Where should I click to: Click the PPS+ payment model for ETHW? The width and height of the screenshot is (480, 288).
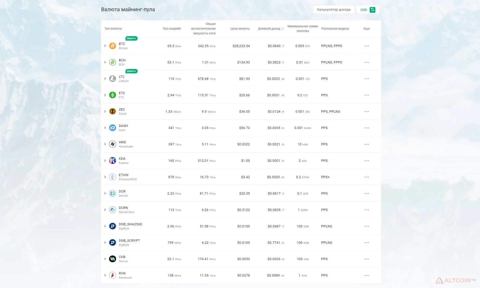[325, 177]
